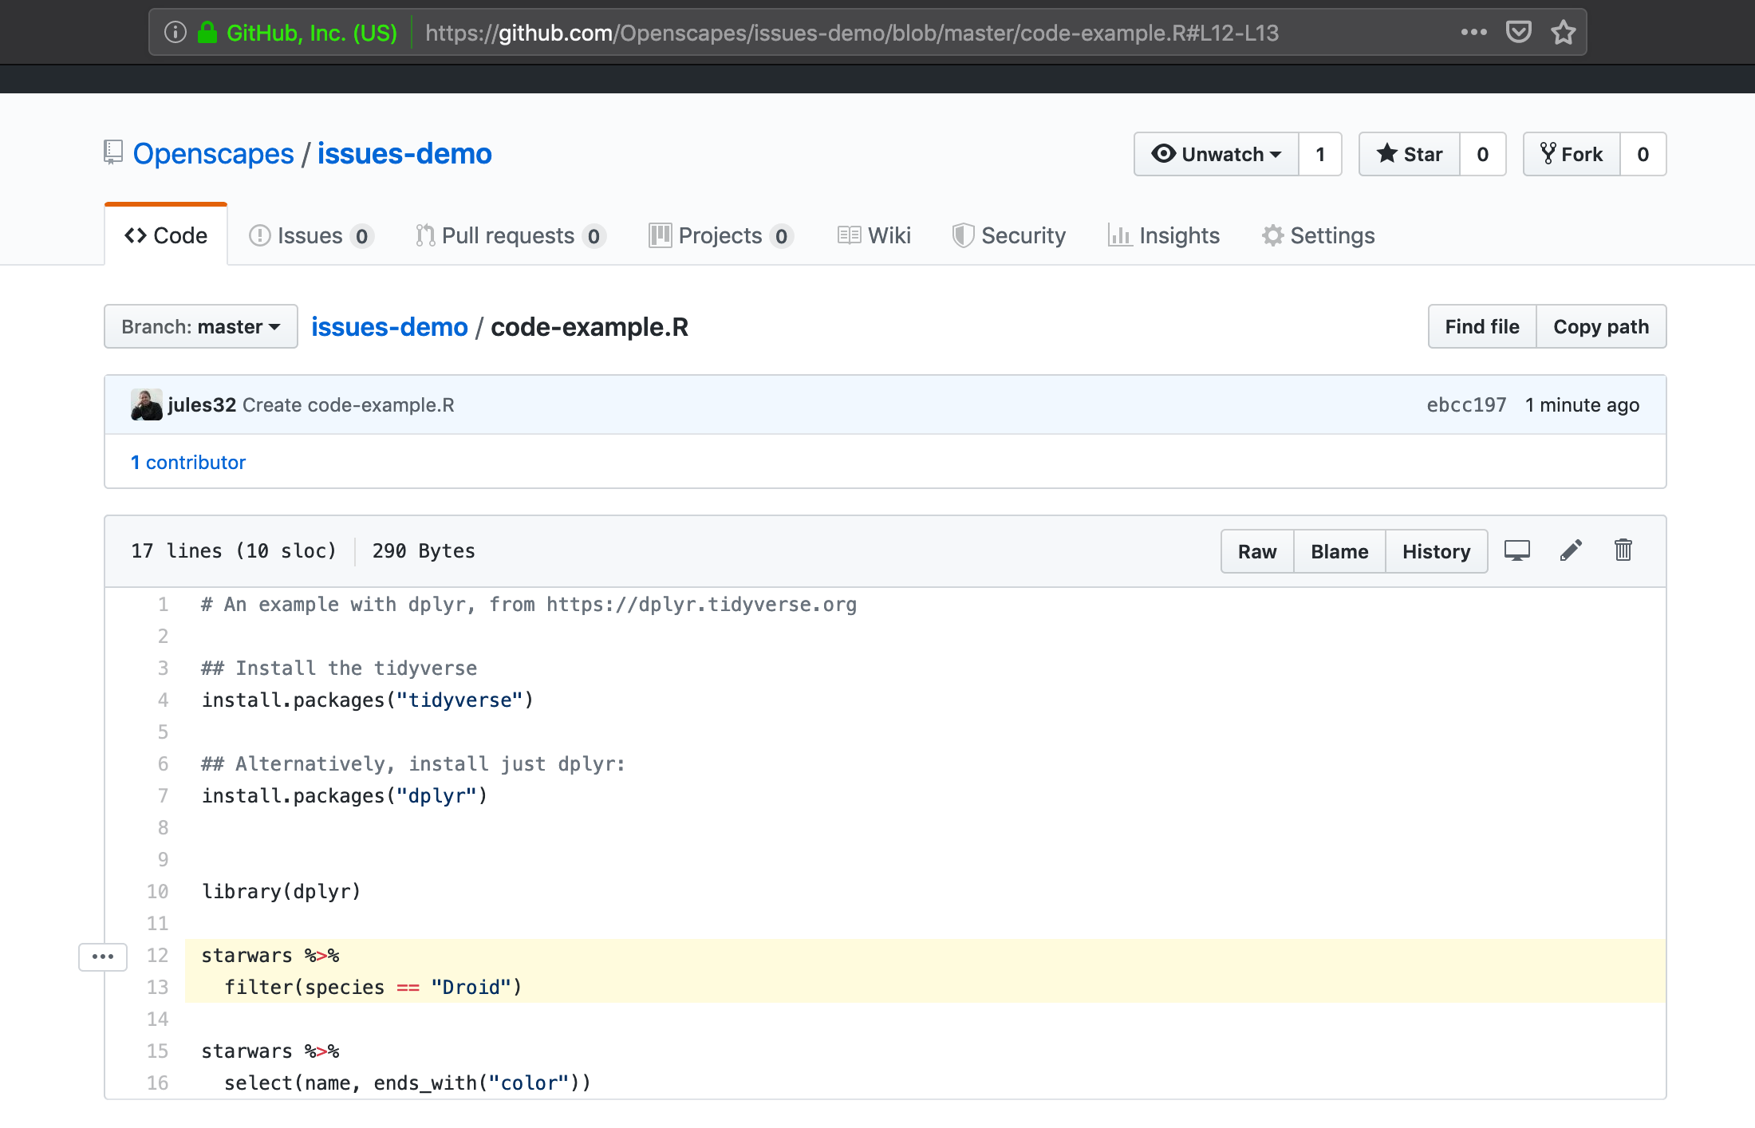Image resolution: width=1755 pixels, height=1128 pixels.
Task: Select line number 15
Action: coord(157,1051)
